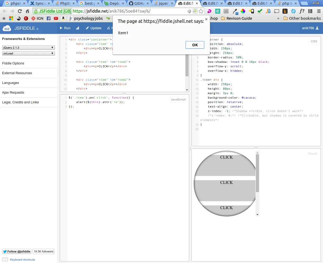This screenshot has width=323, height=263.
Task: Click the browser back arrow
Action: [4, 11]
